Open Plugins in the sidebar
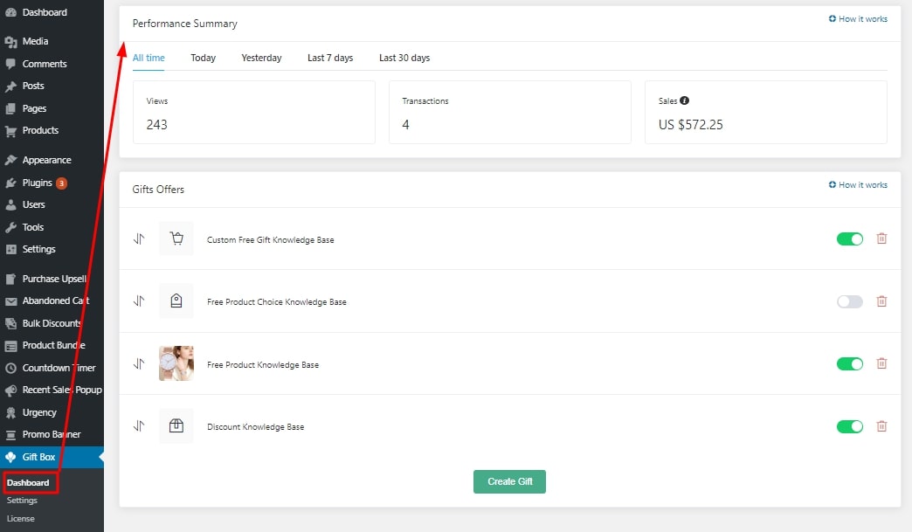The image size is (912, 532). [38, 183]
